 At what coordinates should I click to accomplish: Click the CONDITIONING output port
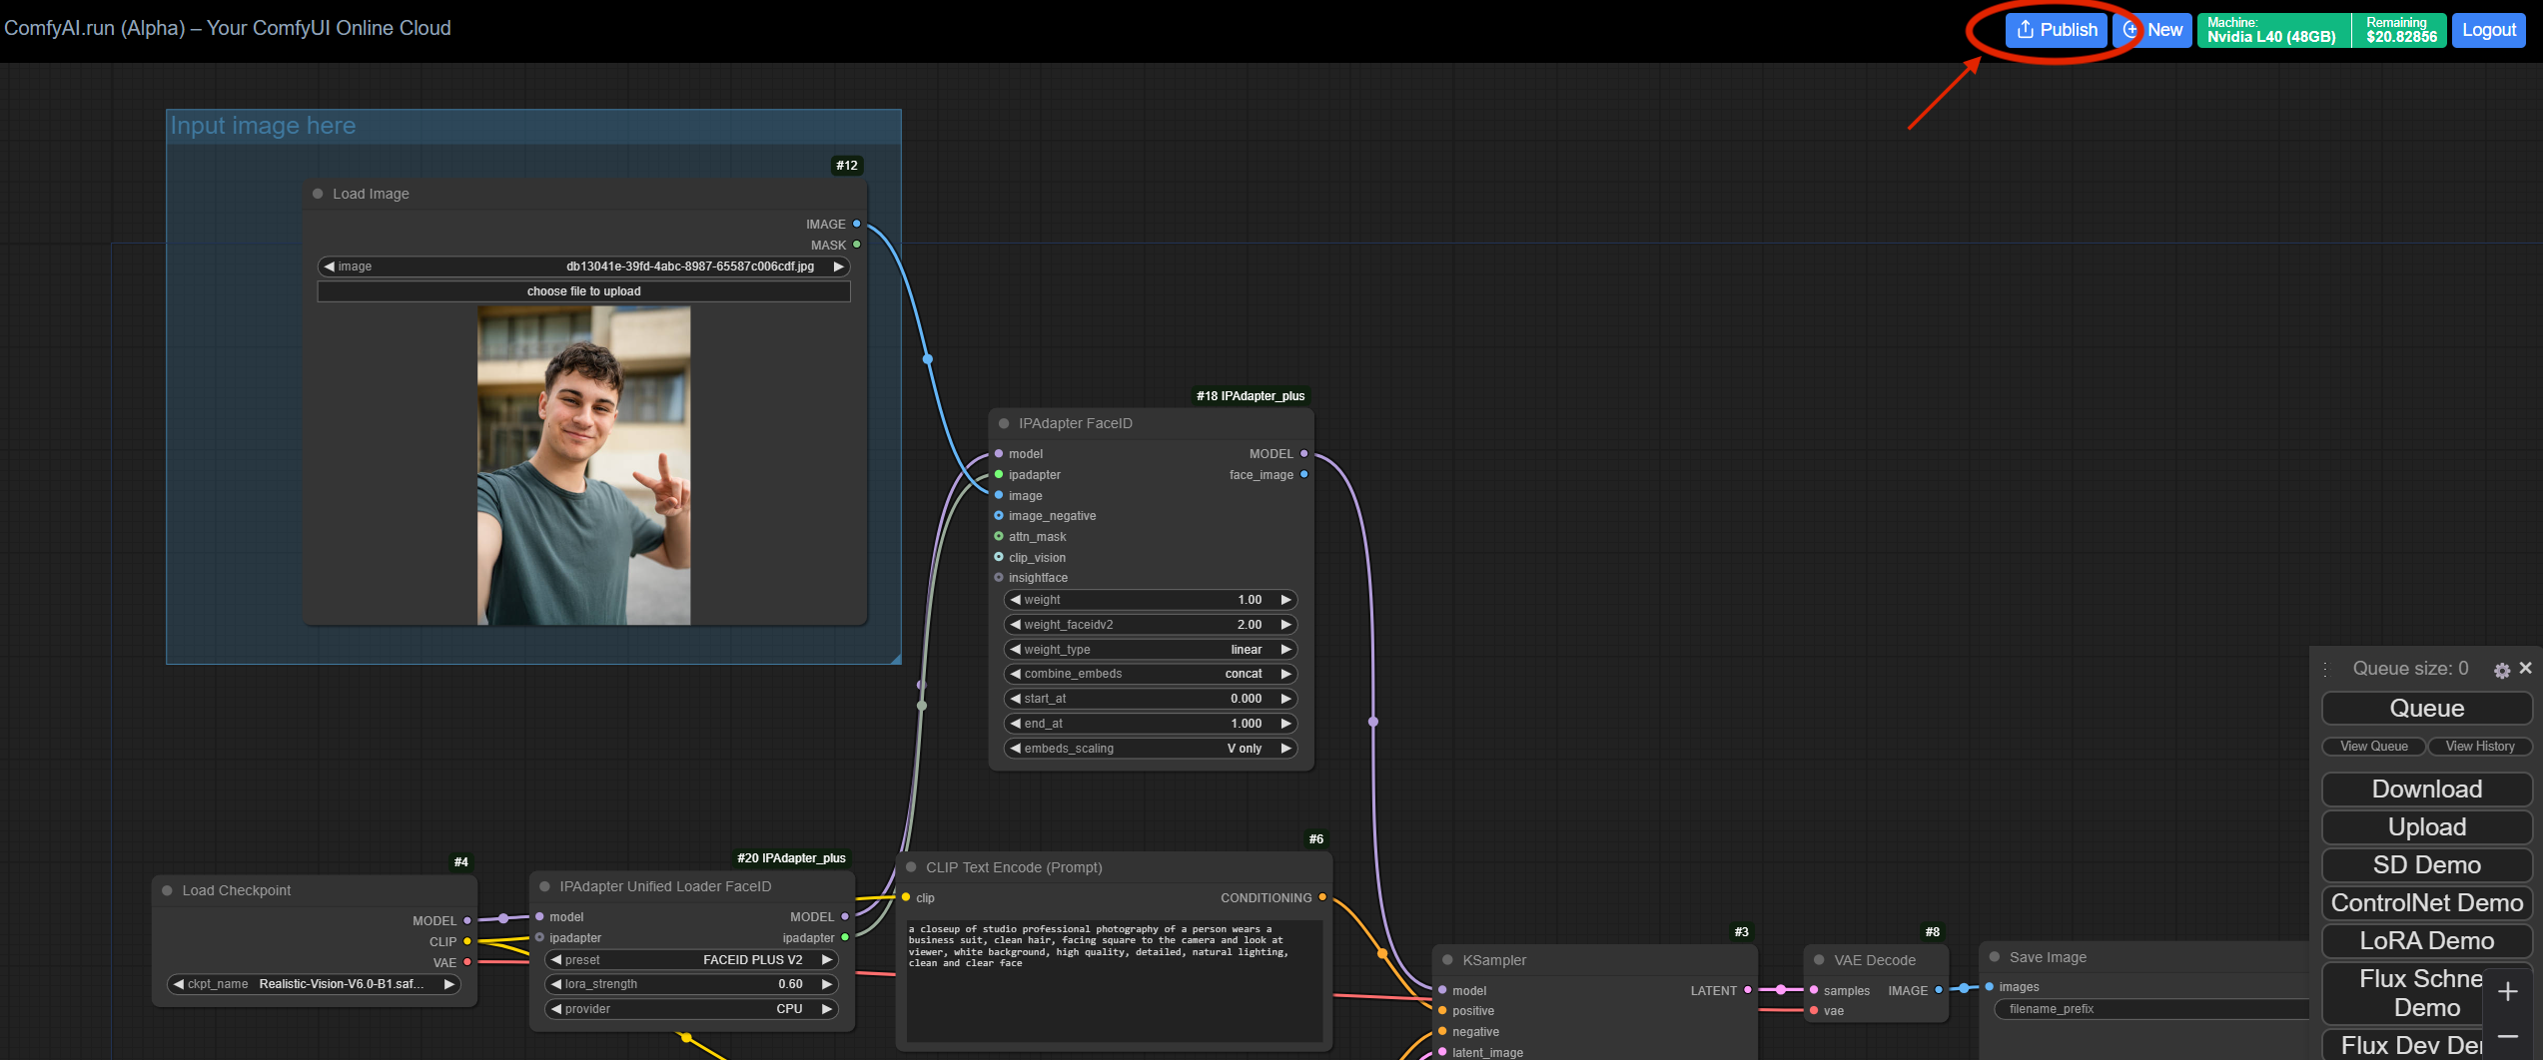pyautogui.click(x=1322, y=897)
